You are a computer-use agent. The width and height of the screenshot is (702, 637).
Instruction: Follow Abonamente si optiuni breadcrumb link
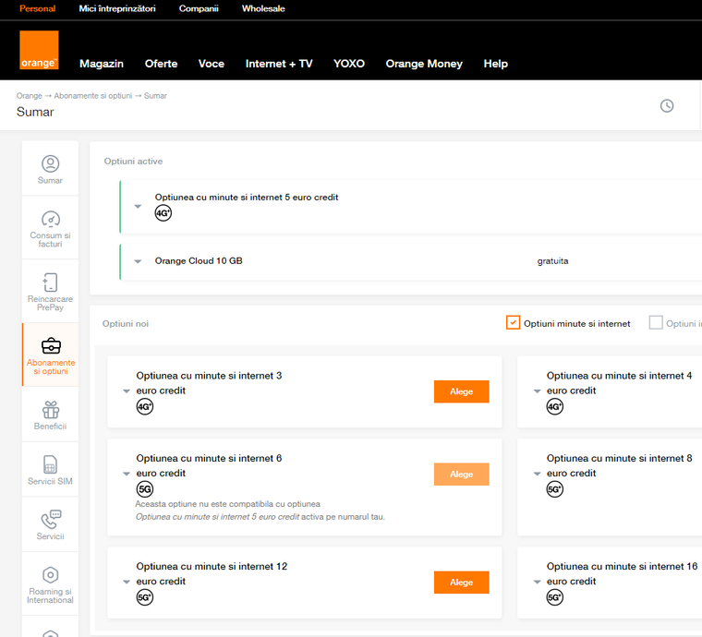pyautogui.click(x=93, y=96)
